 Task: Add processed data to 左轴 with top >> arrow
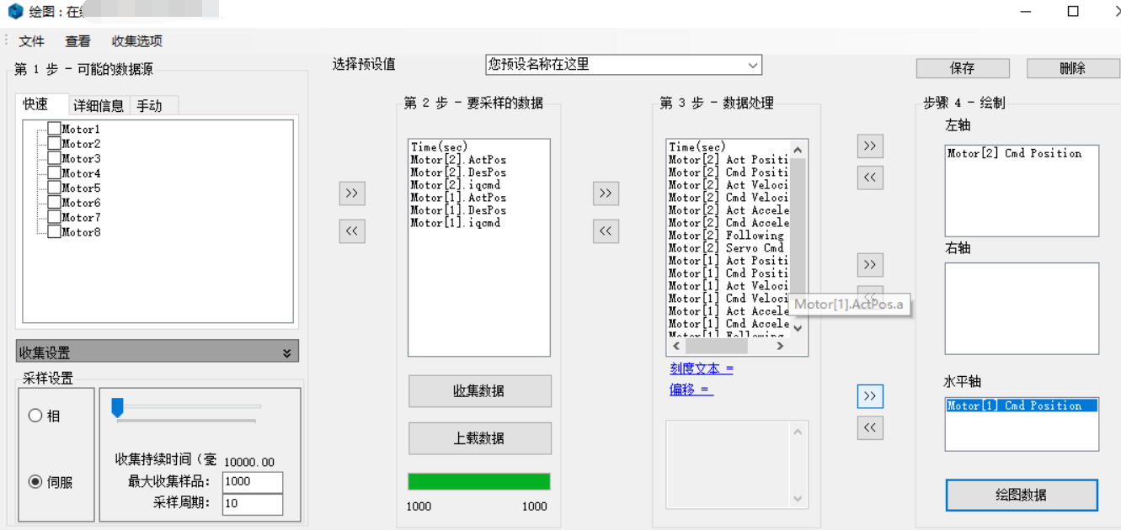tap(870, 146)
